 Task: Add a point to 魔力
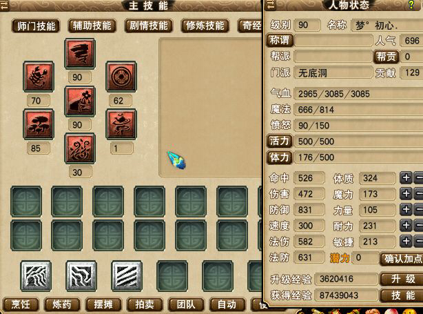[406, 194]
